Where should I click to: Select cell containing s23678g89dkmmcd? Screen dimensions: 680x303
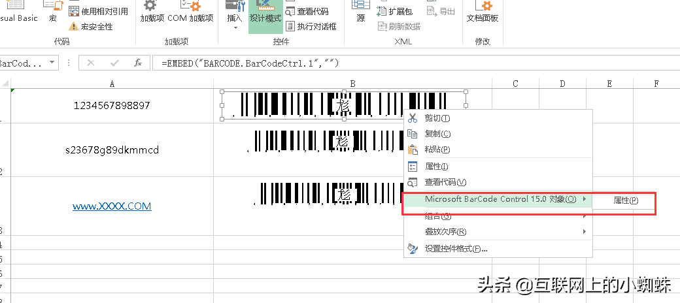112,150
